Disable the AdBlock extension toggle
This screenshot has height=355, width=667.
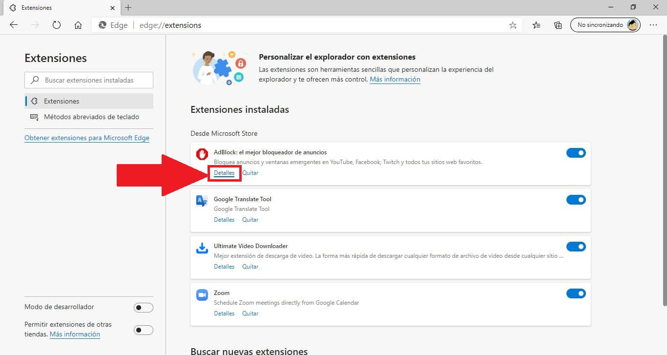pyautogui.click(x=576, y=153)
